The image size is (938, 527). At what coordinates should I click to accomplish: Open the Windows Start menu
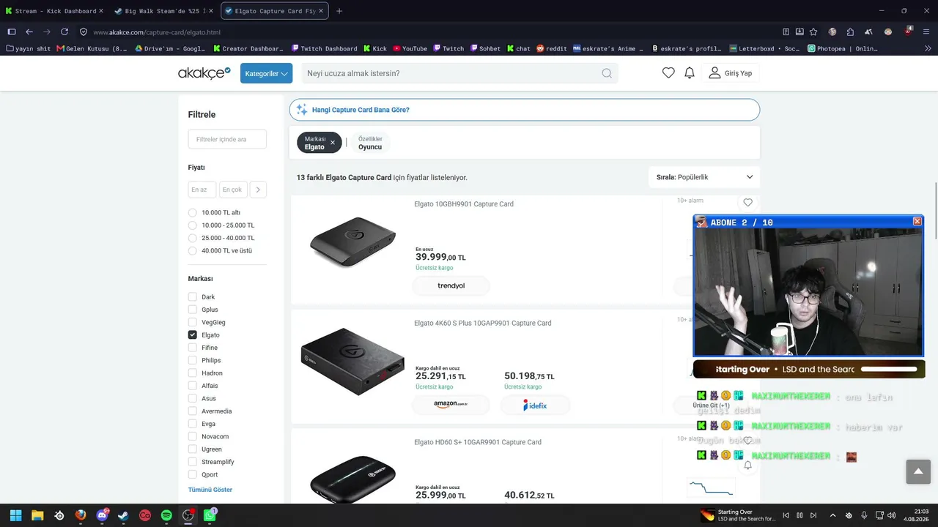coord(15,515)
